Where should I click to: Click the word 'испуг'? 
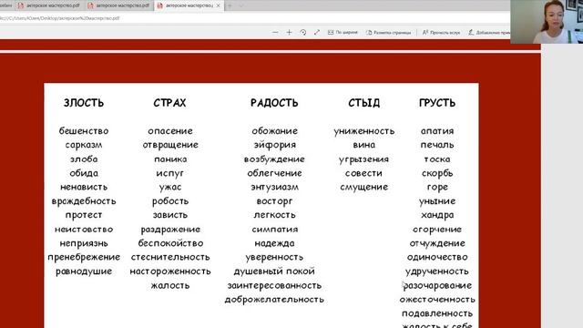click(x=170, y=173)
